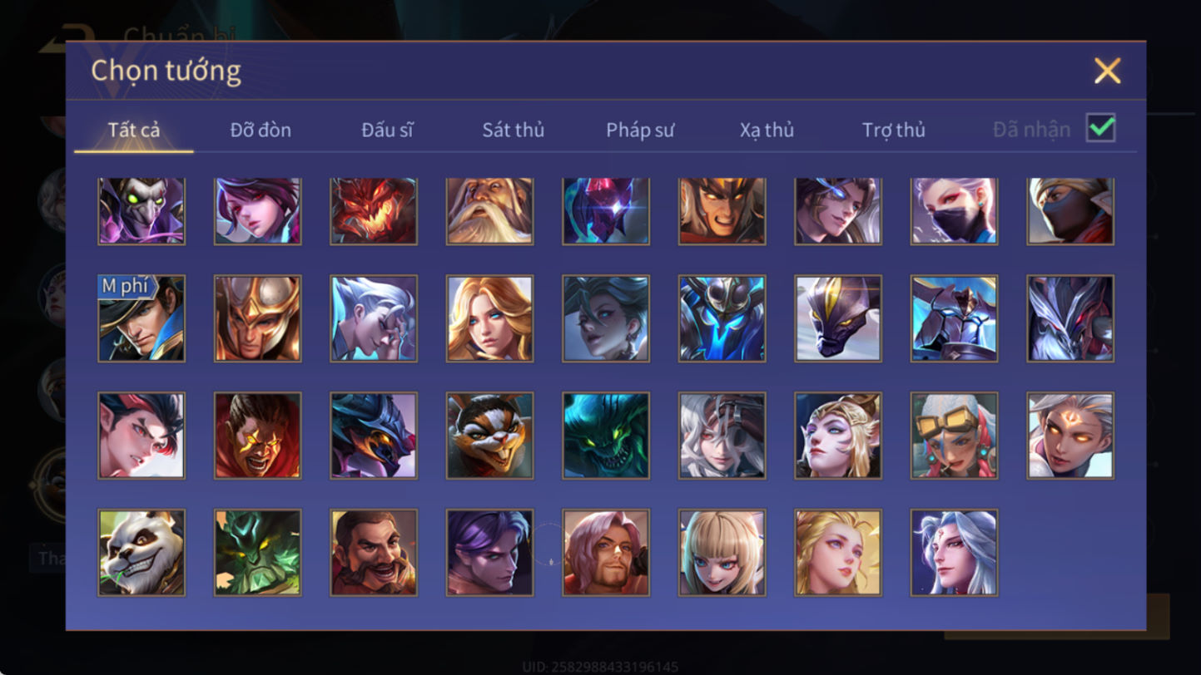Select the mustached brown-haired man hero
Image resolution: width=1201 pixels, height=675 pixels.
374,553
